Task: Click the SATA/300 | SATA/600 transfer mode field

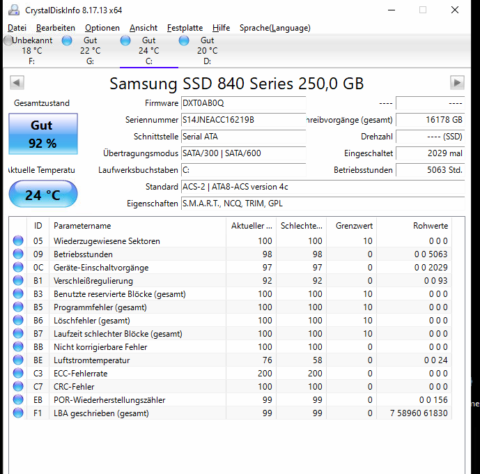Action: (x=244, y=153)
